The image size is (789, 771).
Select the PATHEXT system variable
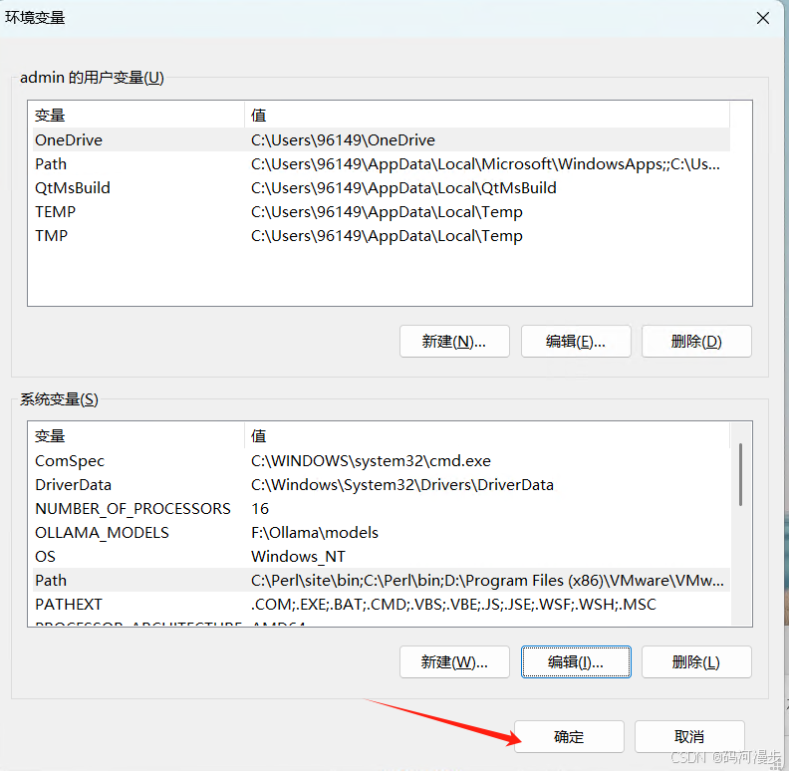pyautogui.click(x=382, y=604)
